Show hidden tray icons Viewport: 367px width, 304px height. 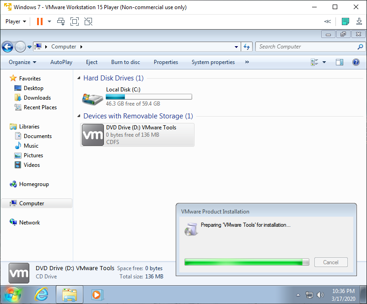pos(298,295)
